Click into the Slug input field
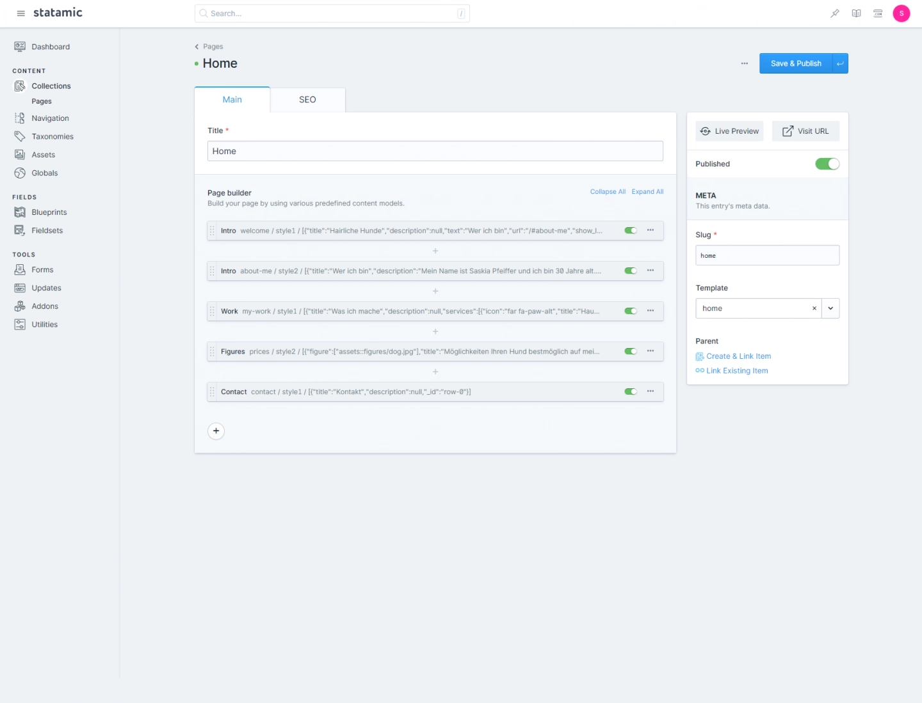This screenshot has height=703, width=922. click(767, 255)
